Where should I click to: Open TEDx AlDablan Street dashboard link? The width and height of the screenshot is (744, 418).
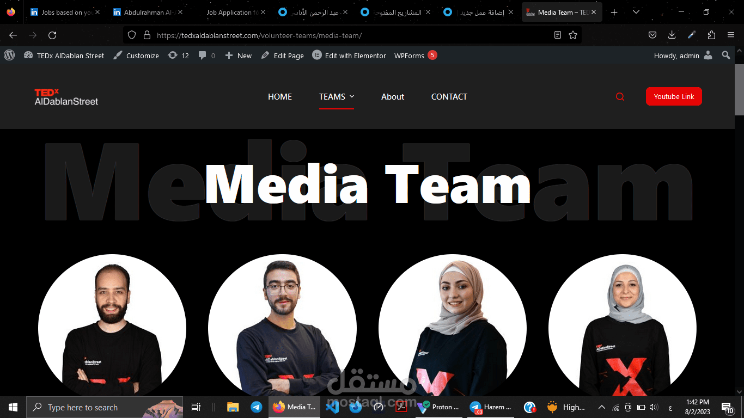point(64,56)
